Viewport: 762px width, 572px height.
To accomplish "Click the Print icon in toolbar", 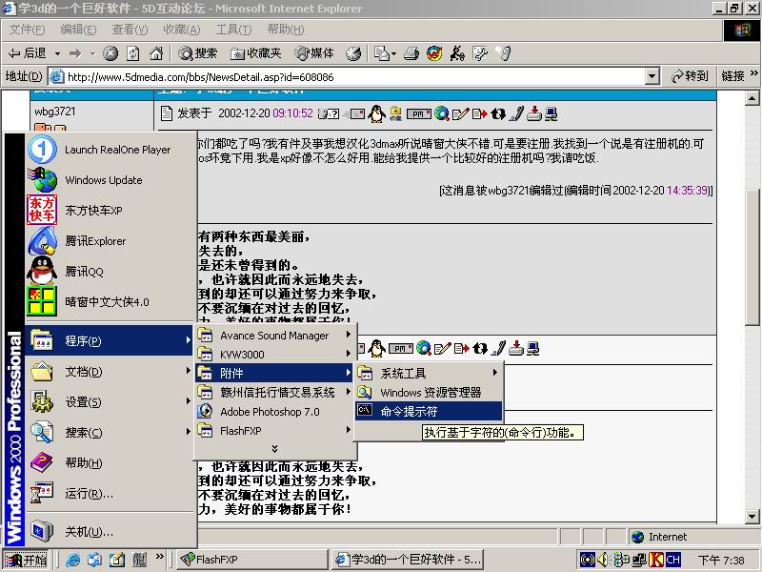I will [x=411, y=53].
